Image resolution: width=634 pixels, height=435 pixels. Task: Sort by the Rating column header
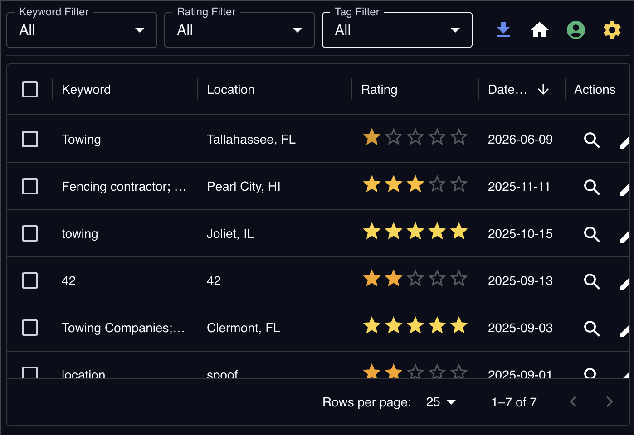pyautogui.click(x=379, y=90)
